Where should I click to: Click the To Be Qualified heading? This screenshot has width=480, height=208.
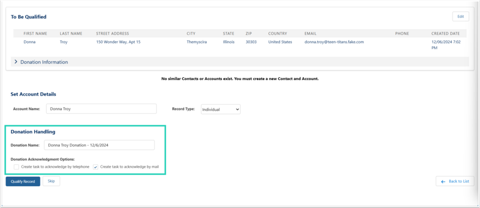click(x=29, y=17)
